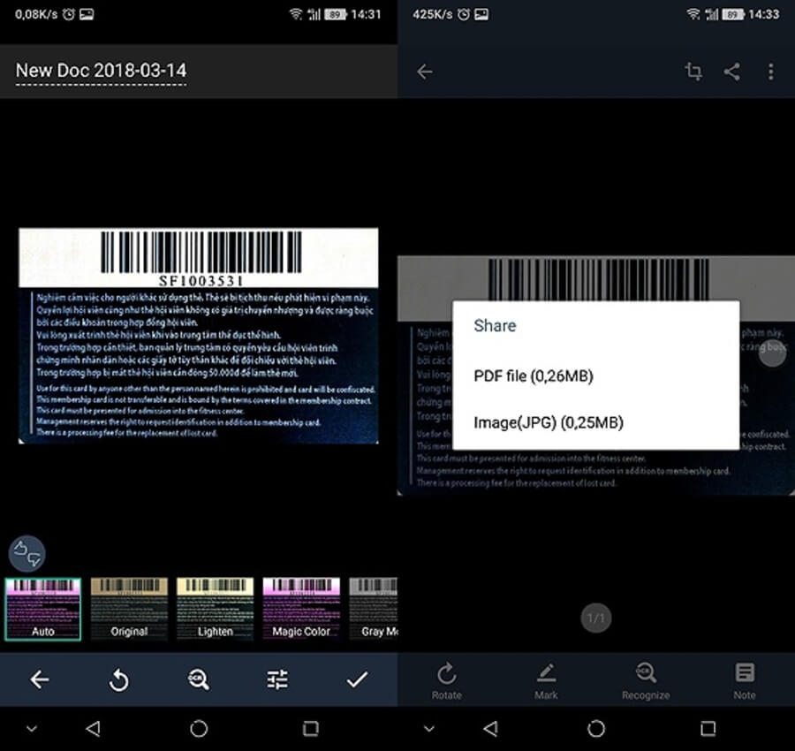Open the magnifier zoom tool
The width and height of the screenshot is (795, 751).
(197, 679)
